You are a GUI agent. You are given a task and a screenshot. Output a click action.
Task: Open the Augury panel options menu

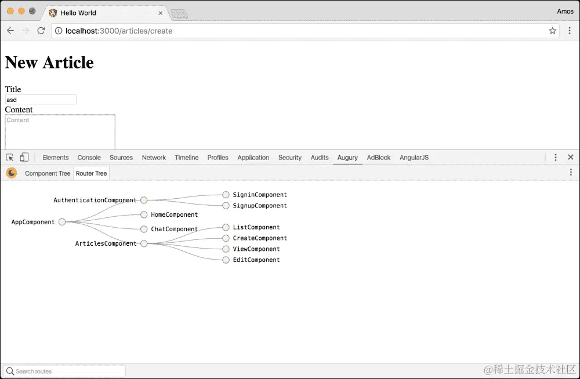pos(571,172)
